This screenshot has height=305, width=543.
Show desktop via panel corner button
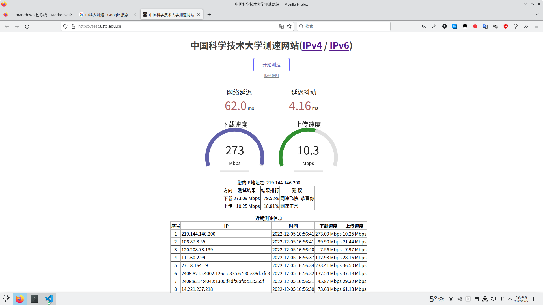536,299
